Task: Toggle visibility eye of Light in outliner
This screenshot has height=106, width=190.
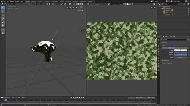Action: click(188, 12)
